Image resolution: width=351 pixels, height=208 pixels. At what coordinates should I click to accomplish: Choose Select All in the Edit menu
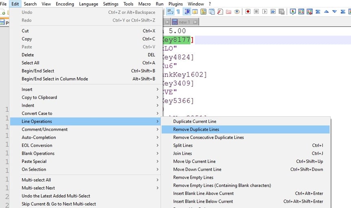[x=86, y=63]
